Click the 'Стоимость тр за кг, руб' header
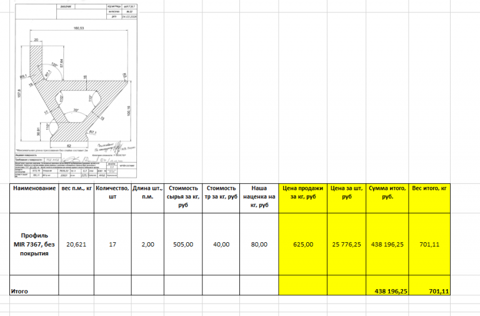 click(x=221, y=198)
